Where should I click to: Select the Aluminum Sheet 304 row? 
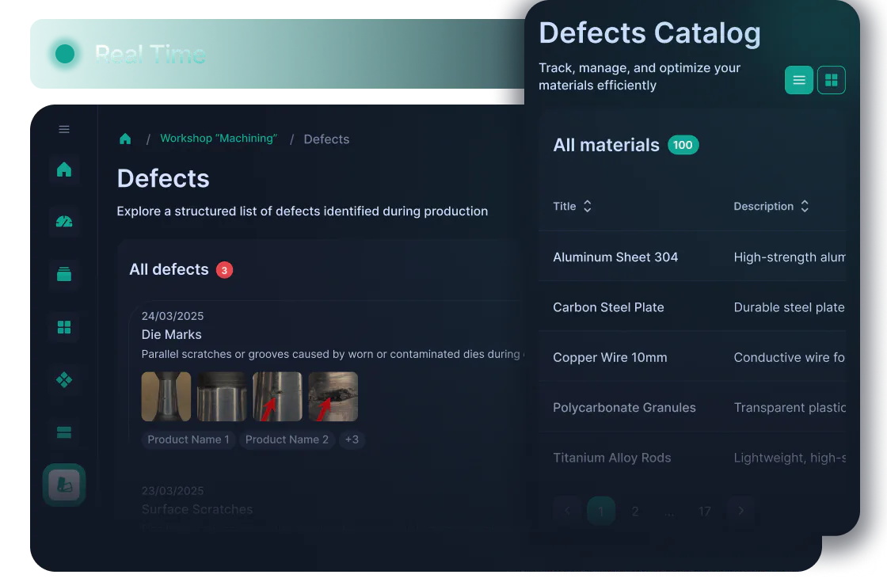pos(692,257)
